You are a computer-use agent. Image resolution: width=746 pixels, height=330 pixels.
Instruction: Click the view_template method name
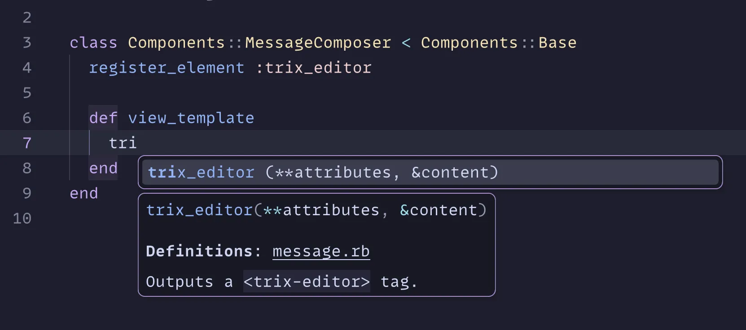(x=191, y=118)
